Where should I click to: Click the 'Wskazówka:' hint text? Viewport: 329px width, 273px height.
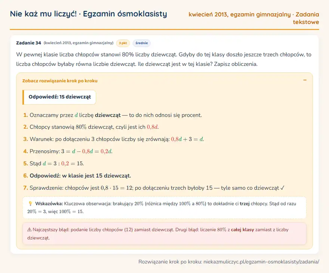pos(49,203)
